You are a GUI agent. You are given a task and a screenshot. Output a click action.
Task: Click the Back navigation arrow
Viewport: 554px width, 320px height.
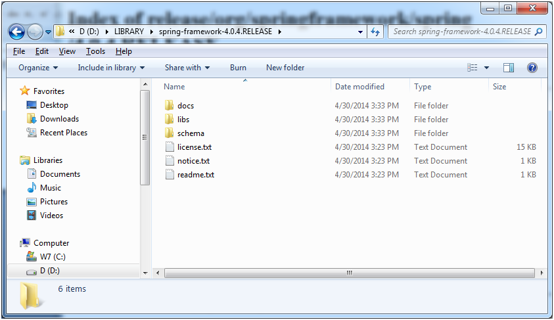[x=16, y=32]
